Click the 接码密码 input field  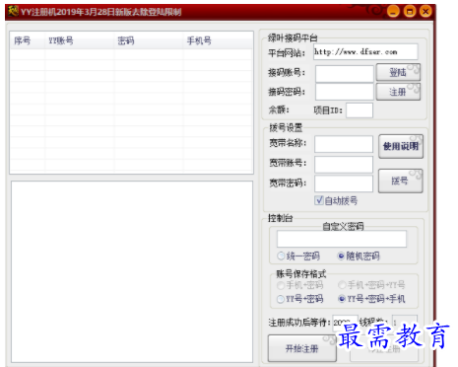click(x=345, y=92)
